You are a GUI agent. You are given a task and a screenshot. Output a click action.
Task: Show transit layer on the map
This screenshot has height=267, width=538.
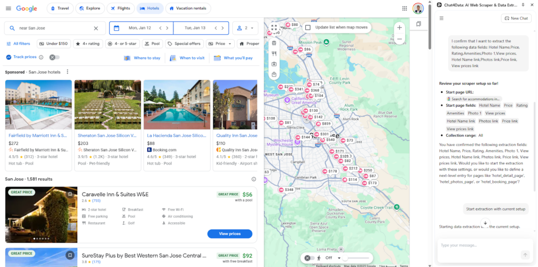pos(274,43)
